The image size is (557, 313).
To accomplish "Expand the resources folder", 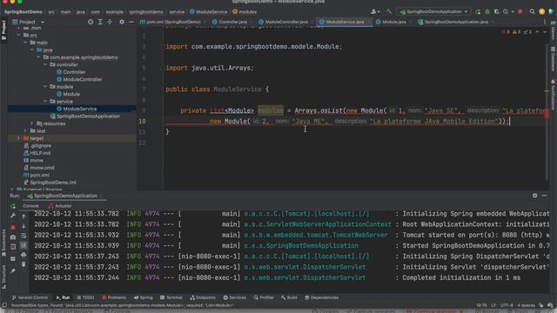I will click(32, 123).
